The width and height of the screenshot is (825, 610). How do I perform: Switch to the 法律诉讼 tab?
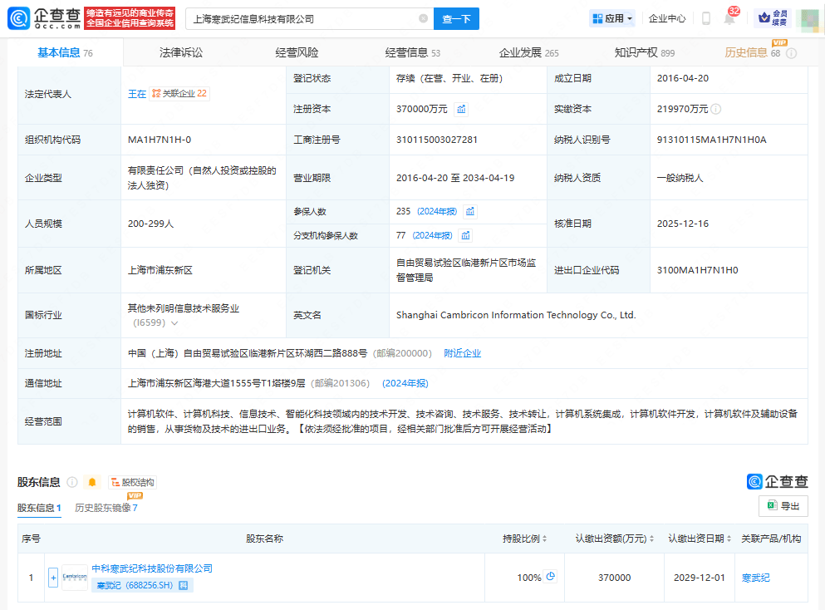[x=181, y=52]
